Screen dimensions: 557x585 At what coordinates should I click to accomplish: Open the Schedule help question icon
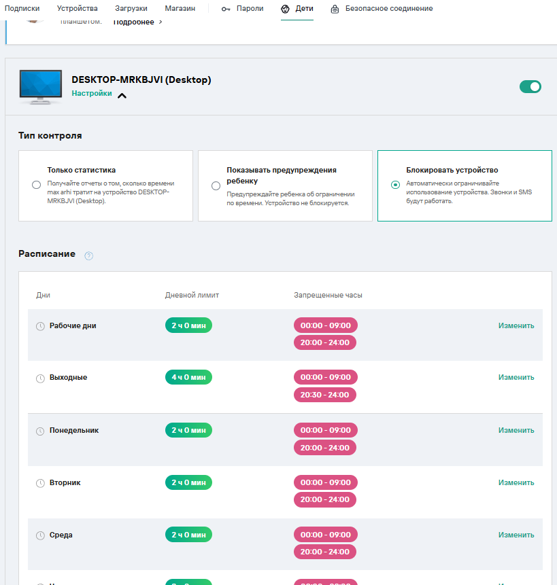point(89,255)
